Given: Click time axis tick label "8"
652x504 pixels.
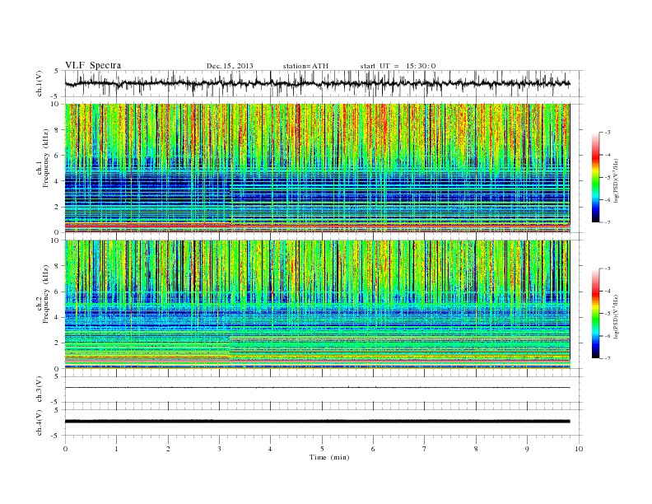Looking at the screenshot, I should pyautogui.click(x=476, y=449).
